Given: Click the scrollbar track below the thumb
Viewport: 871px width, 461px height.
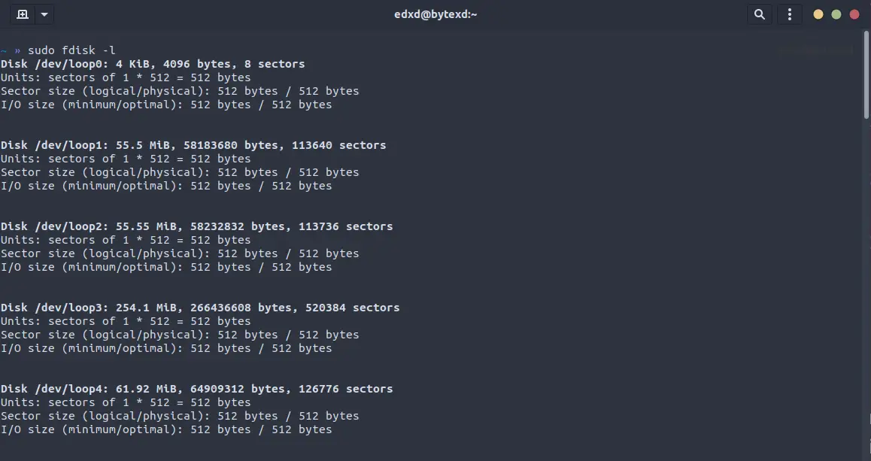Looking at the screenshot, I should pyautogui.click(x=866, y=289).
